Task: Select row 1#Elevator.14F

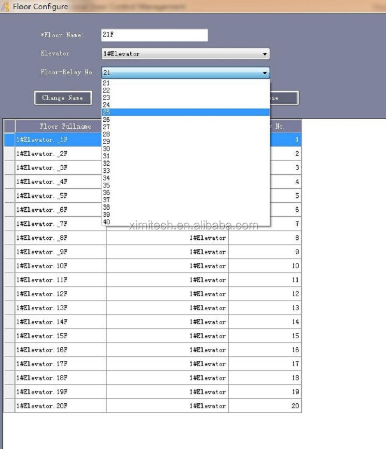Action: pyautogui.click(x=152, y=322)
